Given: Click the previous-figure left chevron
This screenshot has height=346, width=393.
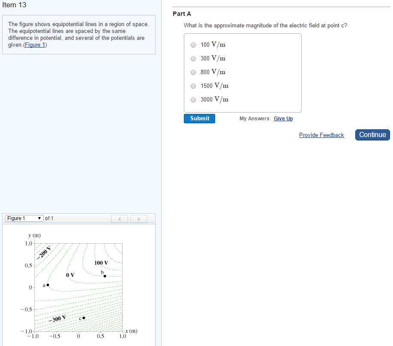Looking at the screenshot, I should click(x=119, y=219).
